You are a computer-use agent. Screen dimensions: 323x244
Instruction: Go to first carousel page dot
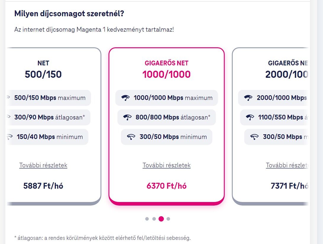pyautogui.click(x=147, y=219)
